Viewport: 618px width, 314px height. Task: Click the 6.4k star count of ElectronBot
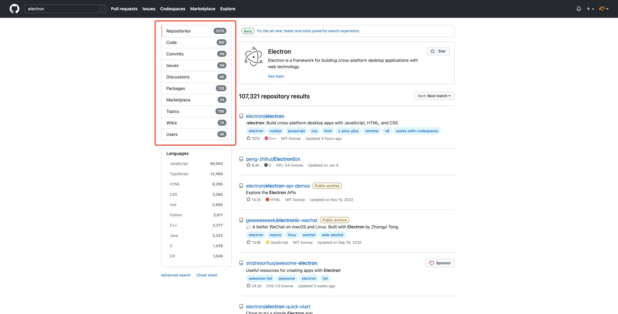coord(253,165)
